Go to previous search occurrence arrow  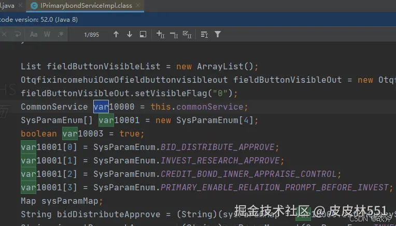[116, 35]
